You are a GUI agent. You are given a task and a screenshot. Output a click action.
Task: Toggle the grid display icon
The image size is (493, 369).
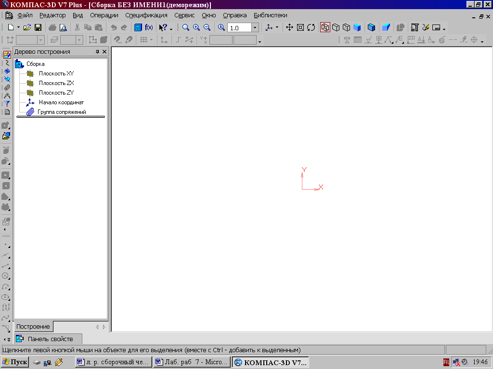(143, 40)
